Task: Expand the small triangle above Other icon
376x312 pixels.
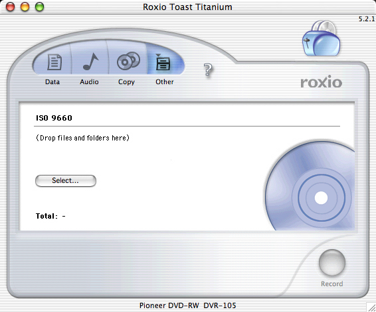Action: tap(158, 55)
